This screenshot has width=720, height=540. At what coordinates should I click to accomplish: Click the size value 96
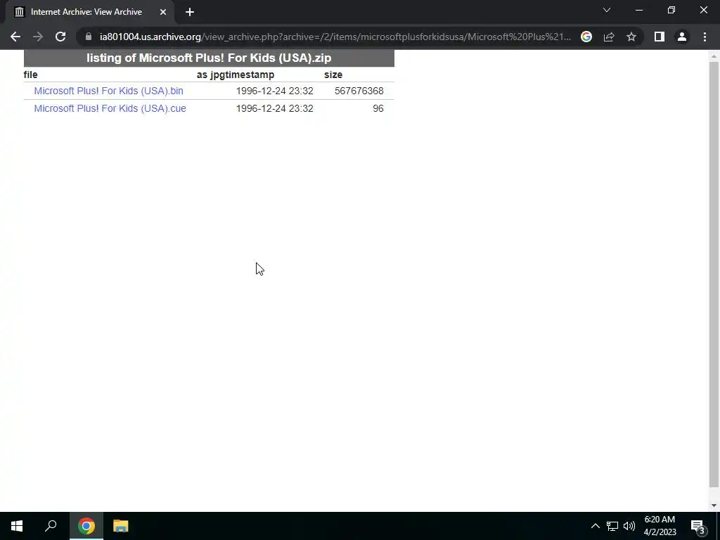[378, 108]
